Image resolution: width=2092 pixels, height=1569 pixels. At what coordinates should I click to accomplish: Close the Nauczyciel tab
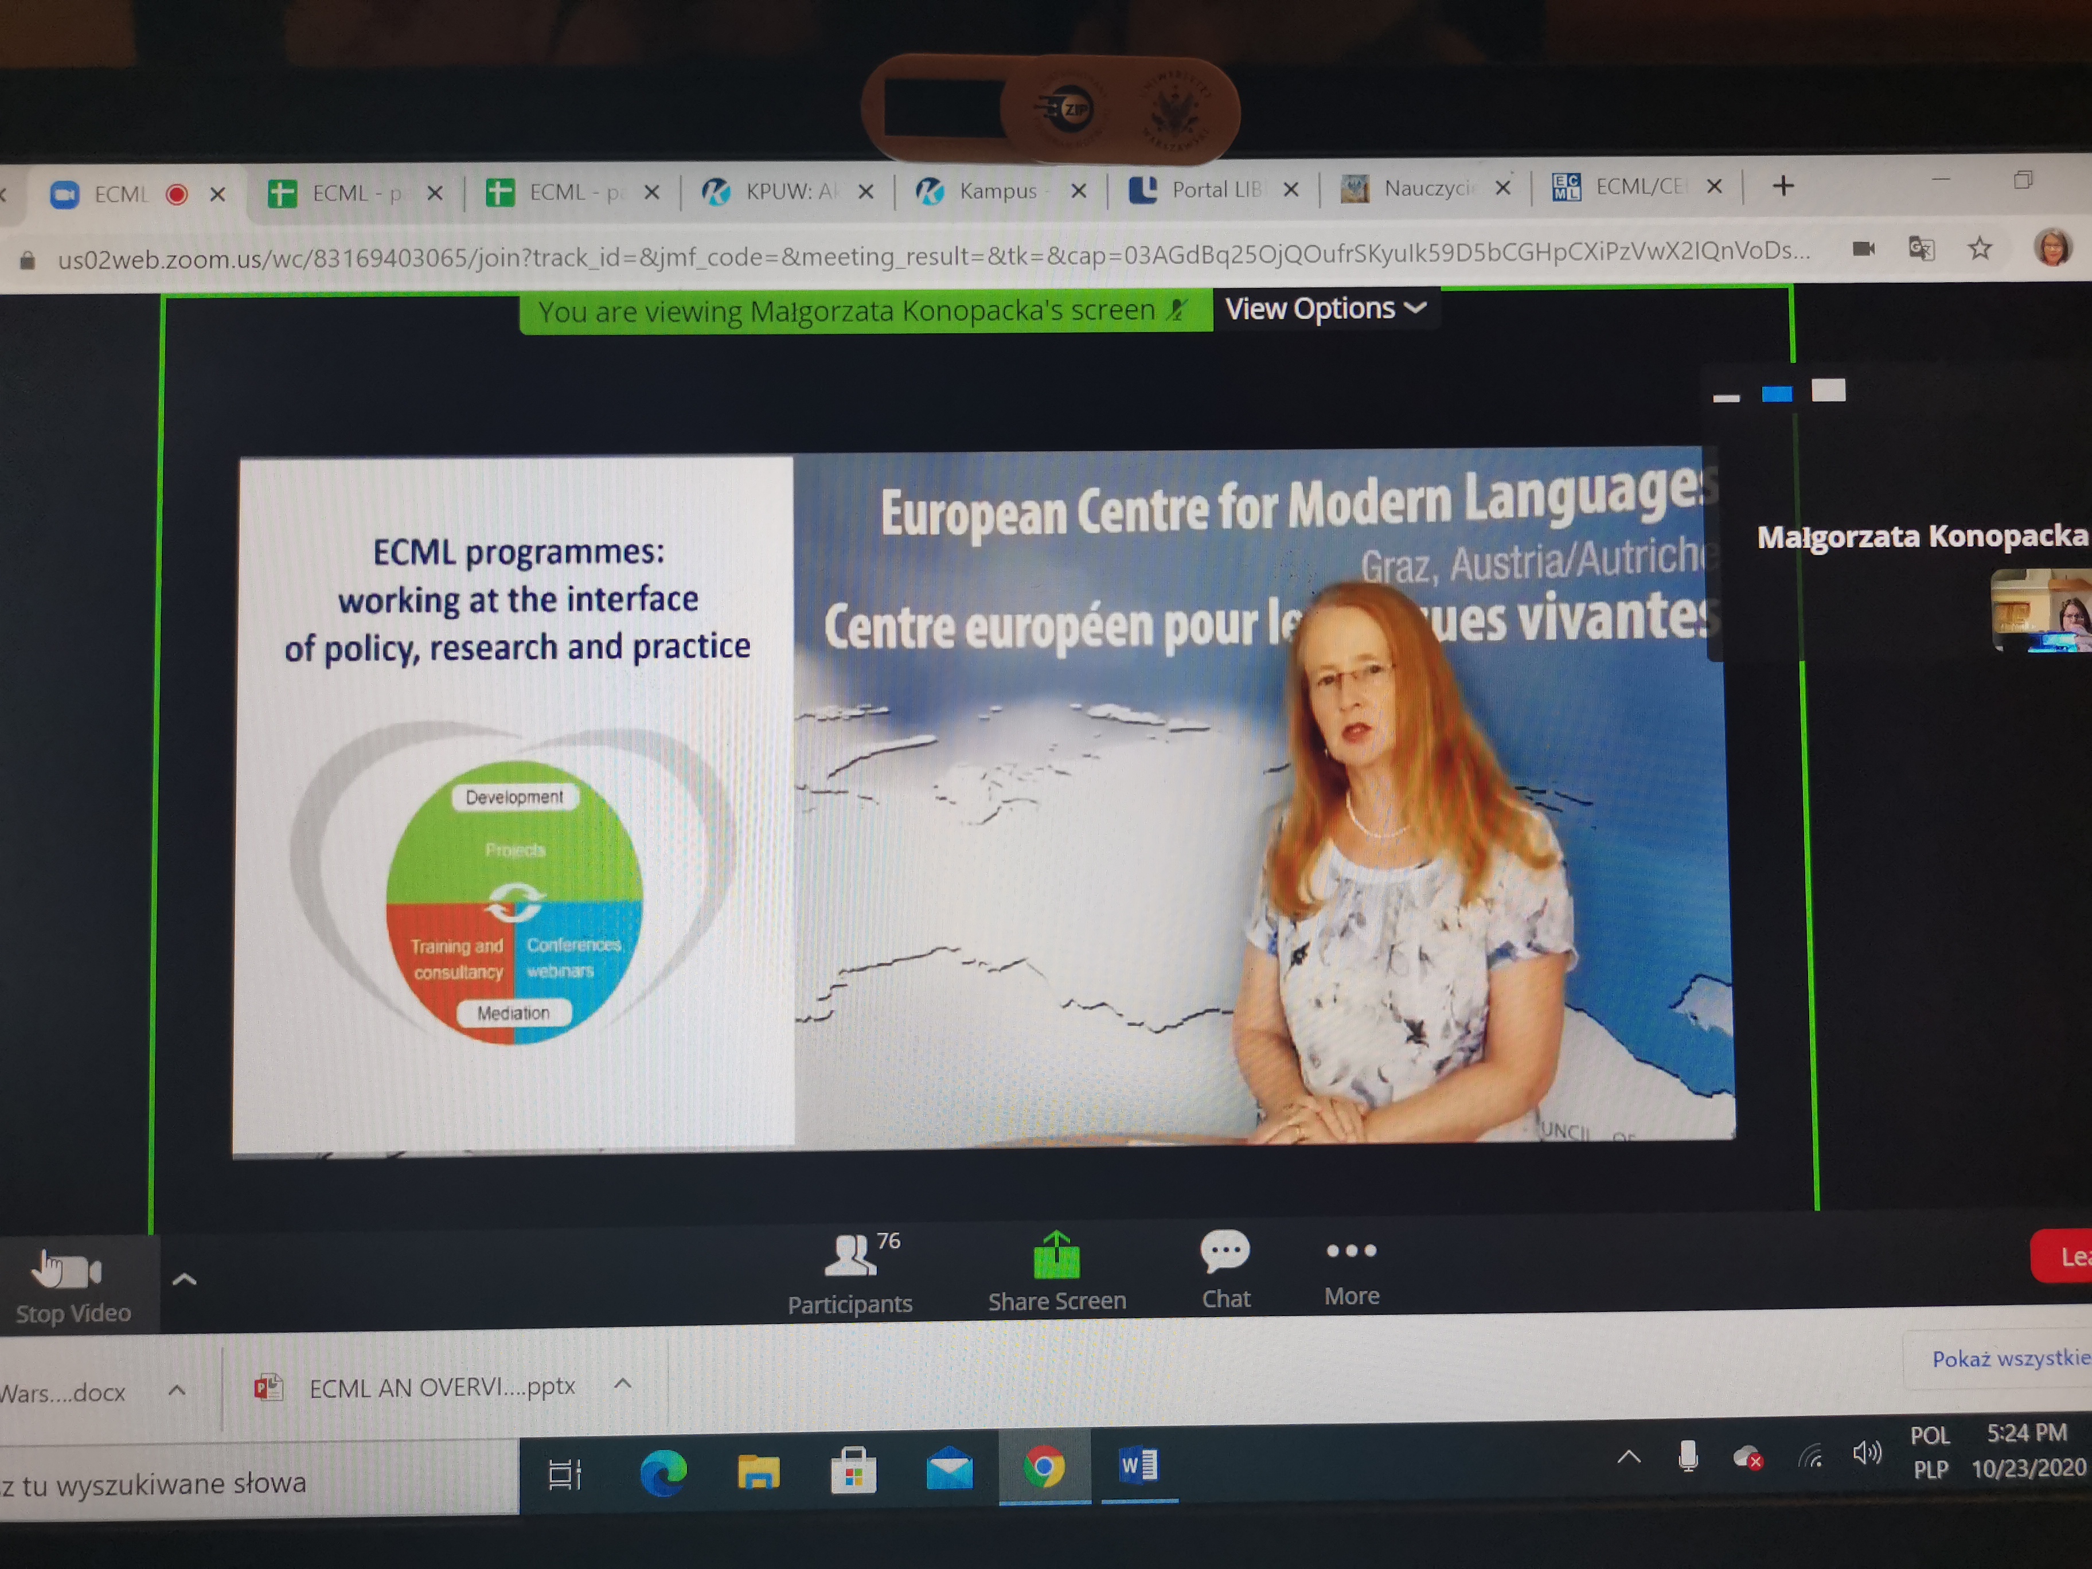[1502, 188]
